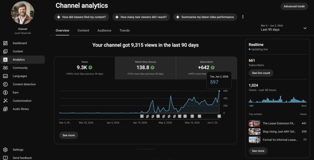The image size is (314, 160).
Task: Click the 597 value in the chart tooltip
Action: click(x=214, y=82)
